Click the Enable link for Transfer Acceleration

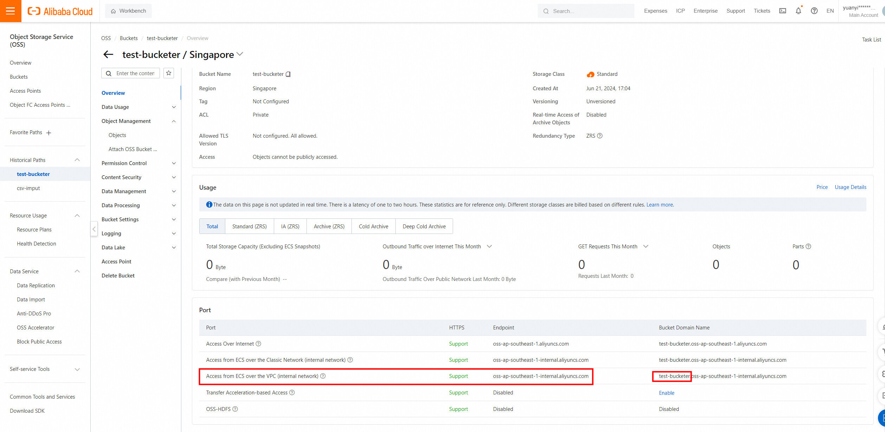tap(666, 393)
